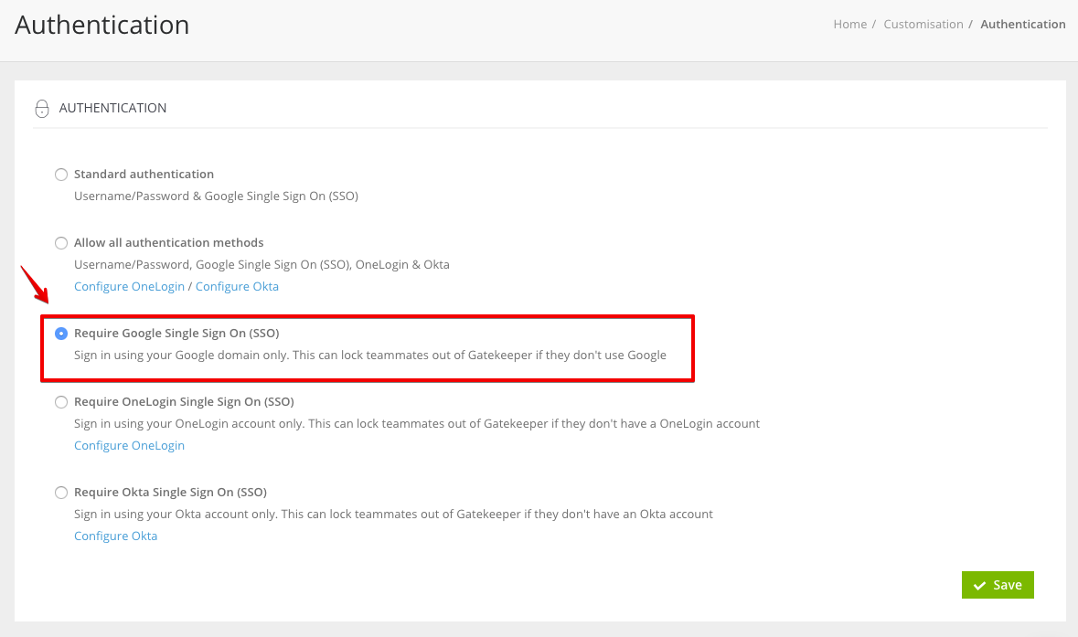Click the 'Require Google Single Sign On (SSO)' label text

[x=176, y=334]
